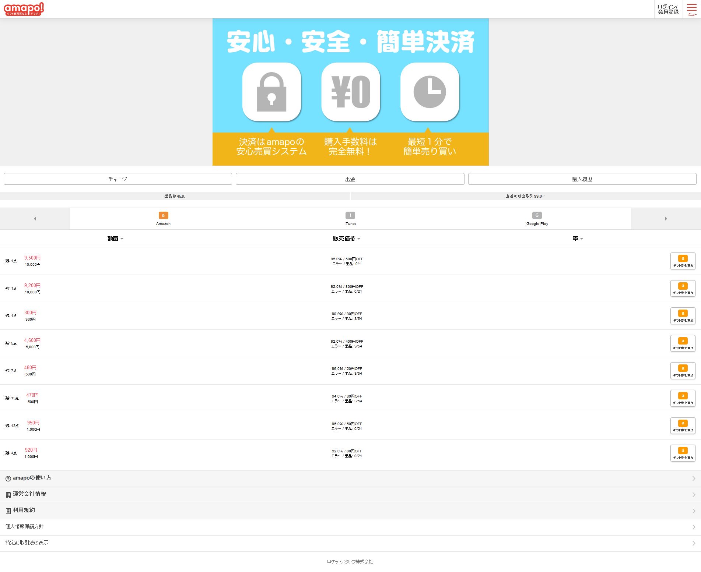Click the 90.9% / 30円OFF text
The height and width of the screenshot is (572, 701).
(x=347, y=314)
